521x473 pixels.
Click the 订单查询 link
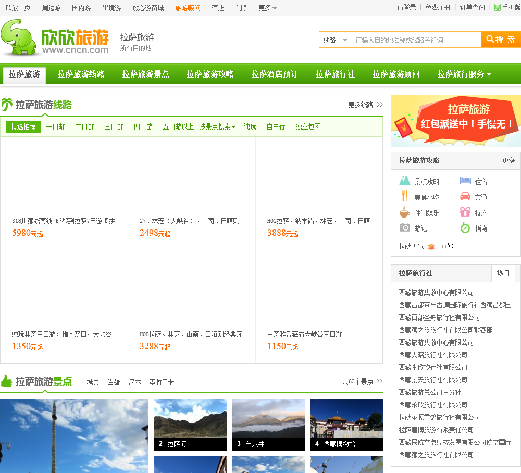pos(472,7)
